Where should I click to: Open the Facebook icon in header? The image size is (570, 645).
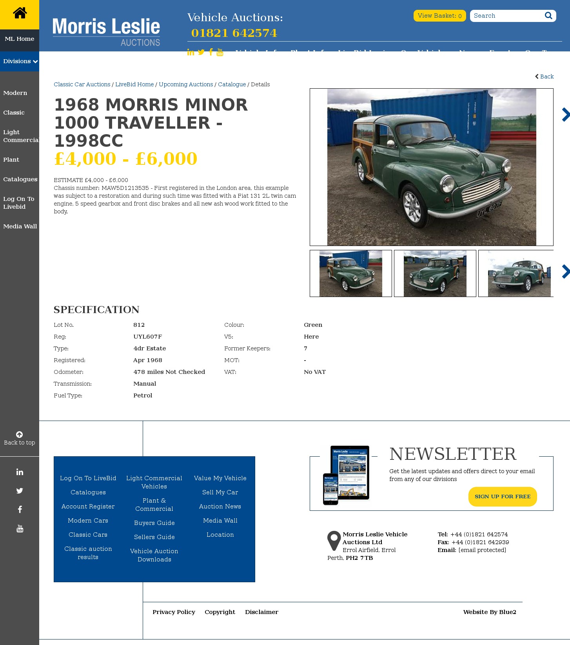click(x=211, y=52)
